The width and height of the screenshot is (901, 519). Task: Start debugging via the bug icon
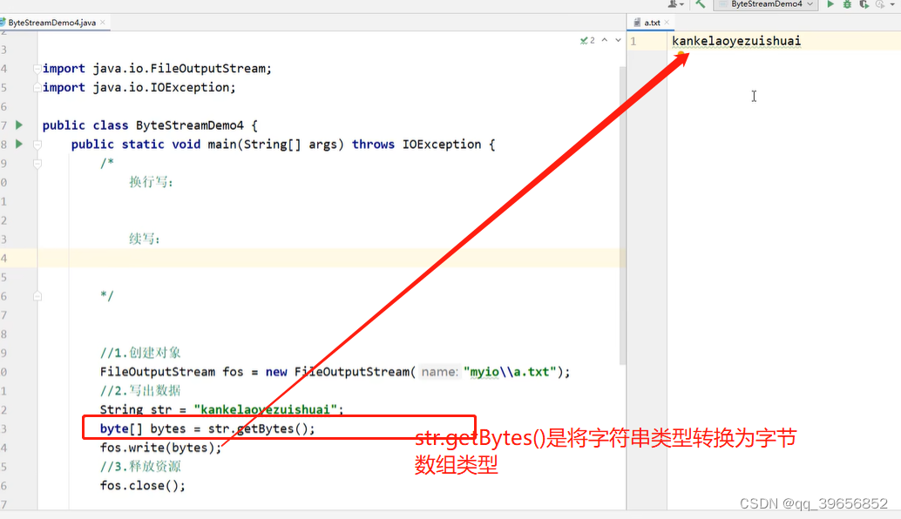click(848, 5)
